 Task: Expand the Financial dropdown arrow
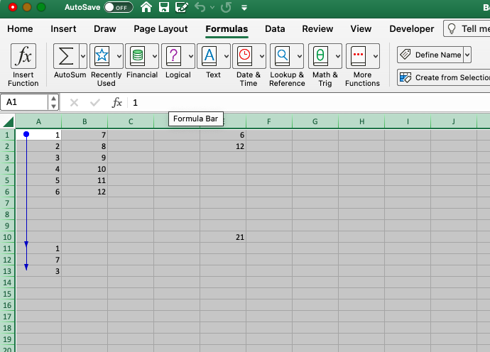click(155, 56)
